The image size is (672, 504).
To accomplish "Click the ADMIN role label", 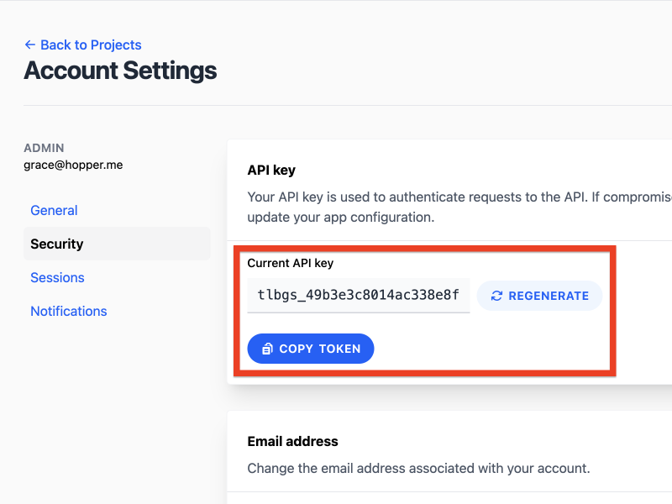I will point(44,148).
